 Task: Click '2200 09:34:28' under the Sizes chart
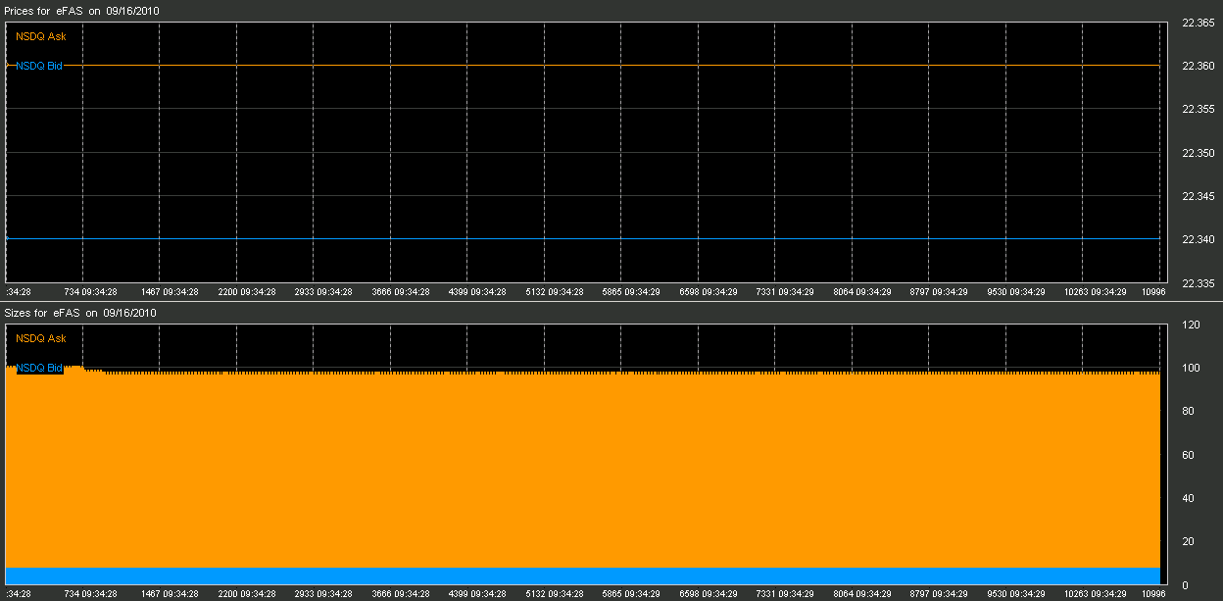[247, 594]
